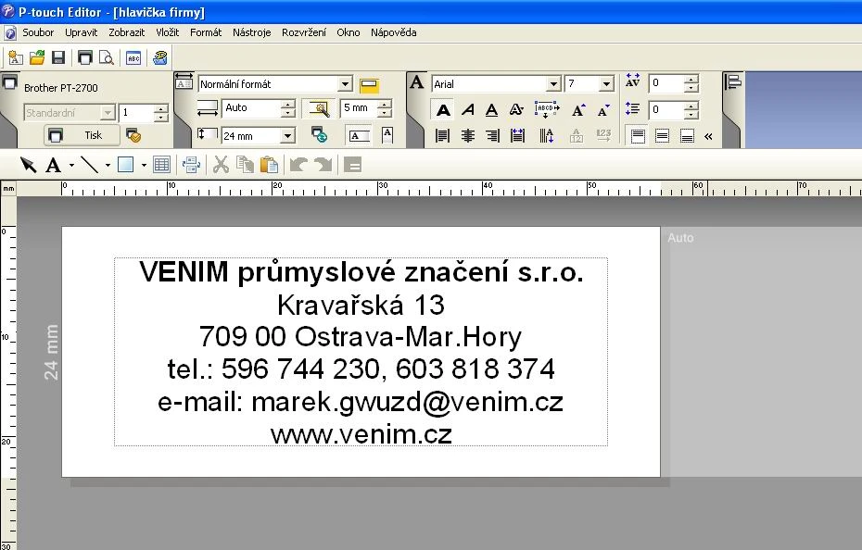Increase the margin 5 mm stepper
862x550 pixels.
pyautogui.click(x=386, y=104)
